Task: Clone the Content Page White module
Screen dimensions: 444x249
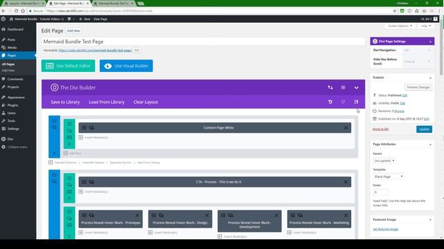Action: click(92, 127)
